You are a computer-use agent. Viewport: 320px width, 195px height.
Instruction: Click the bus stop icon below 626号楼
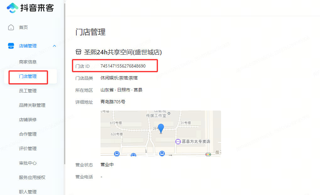(117, 154)
